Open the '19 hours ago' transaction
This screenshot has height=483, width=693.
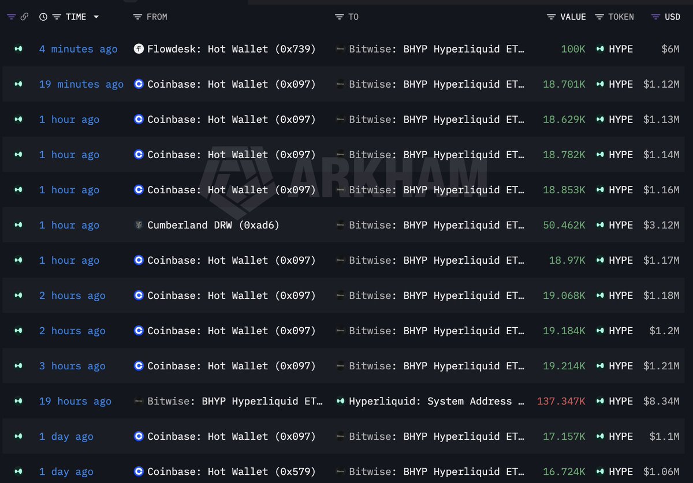tap(75, 401)
